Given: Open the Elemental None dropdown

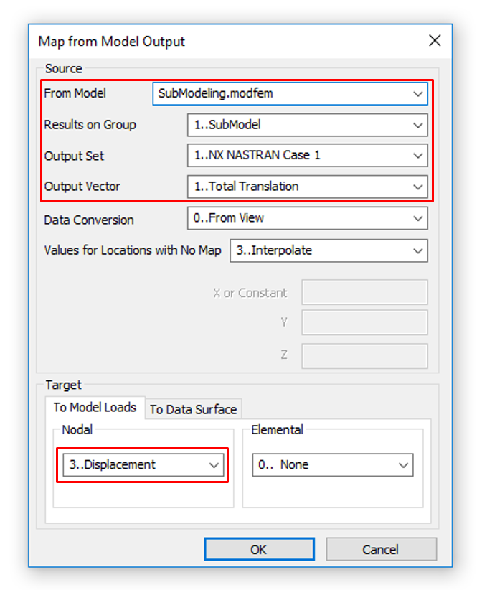Looking at the screenshot, I should 333,465.
